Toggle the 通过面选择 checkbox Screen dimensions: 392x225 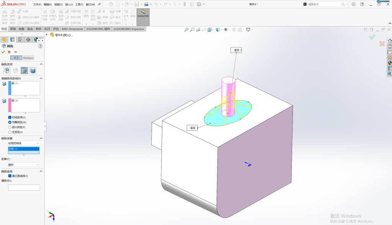pyautogui.click(x=10, y=176)
